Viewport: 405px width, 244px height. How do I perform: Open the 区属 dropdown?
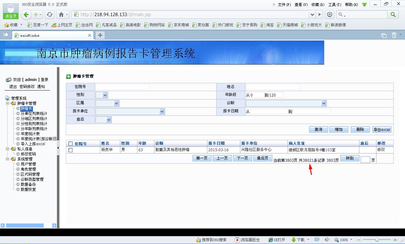coord(107,103)
